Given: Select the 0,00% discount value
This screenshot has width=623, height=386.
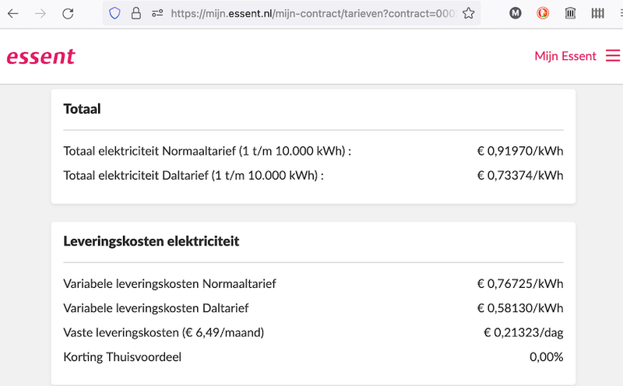Looking at the screenshot, I should (547, 356).
